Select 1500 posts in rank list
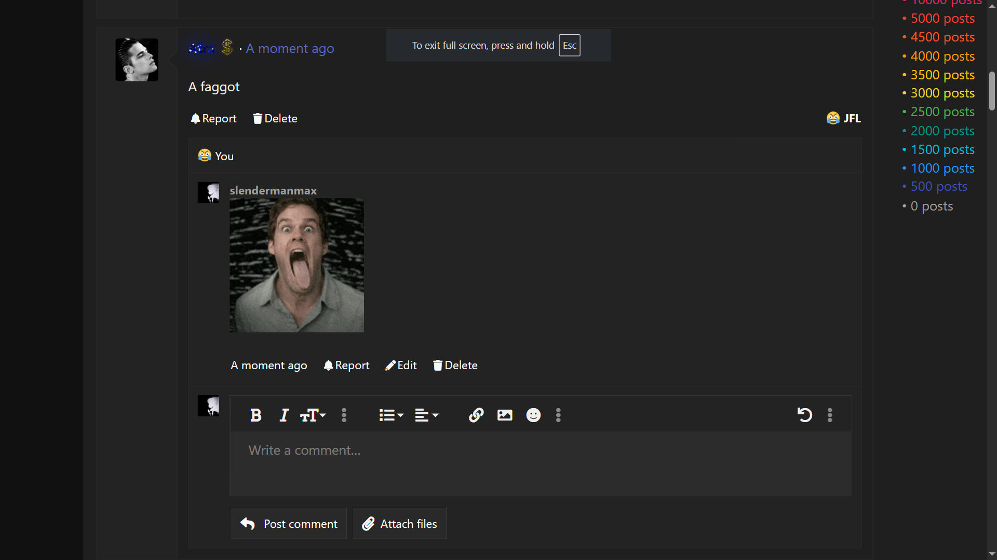The height and width of the screenshot is (560, 997). [x=942, y=150]
